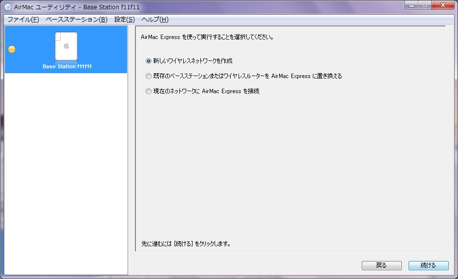Open the 設定(S) menu
458x279 pixels.
pyautogui.click(x=125, y=20)
